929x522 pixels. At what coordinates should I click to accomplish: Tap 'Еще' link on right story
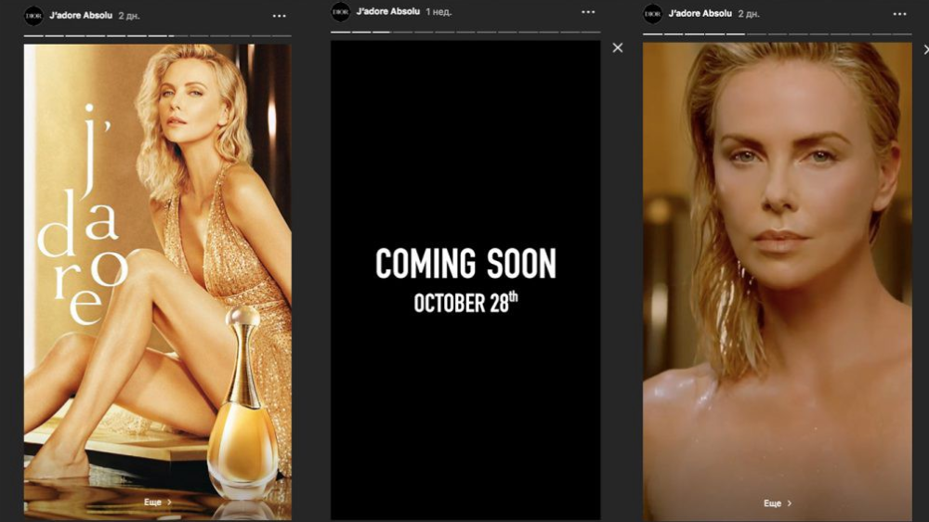point(778,503)
